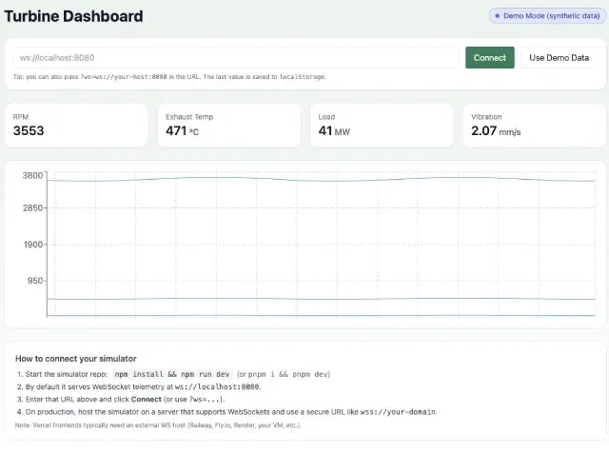Image resolution: width=609 pixels, height=452 pixels.
Task: Select the Exhaust Temp metric card
Action: point(228,125)
